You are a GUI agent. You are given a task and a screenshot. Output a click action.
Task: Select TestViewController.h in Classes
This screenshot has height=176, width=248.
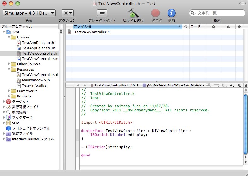pos(39,53)
